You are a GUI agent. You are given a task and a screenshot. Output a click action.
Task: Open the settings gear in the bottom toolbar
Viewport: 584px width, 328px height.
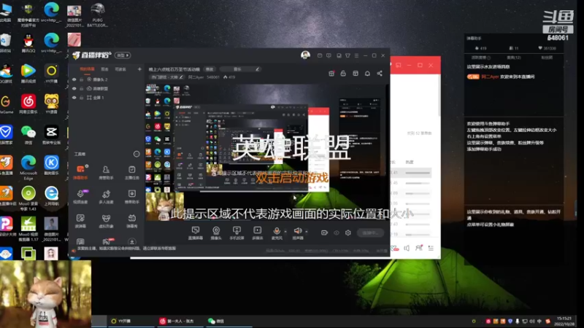click(348, 233)
